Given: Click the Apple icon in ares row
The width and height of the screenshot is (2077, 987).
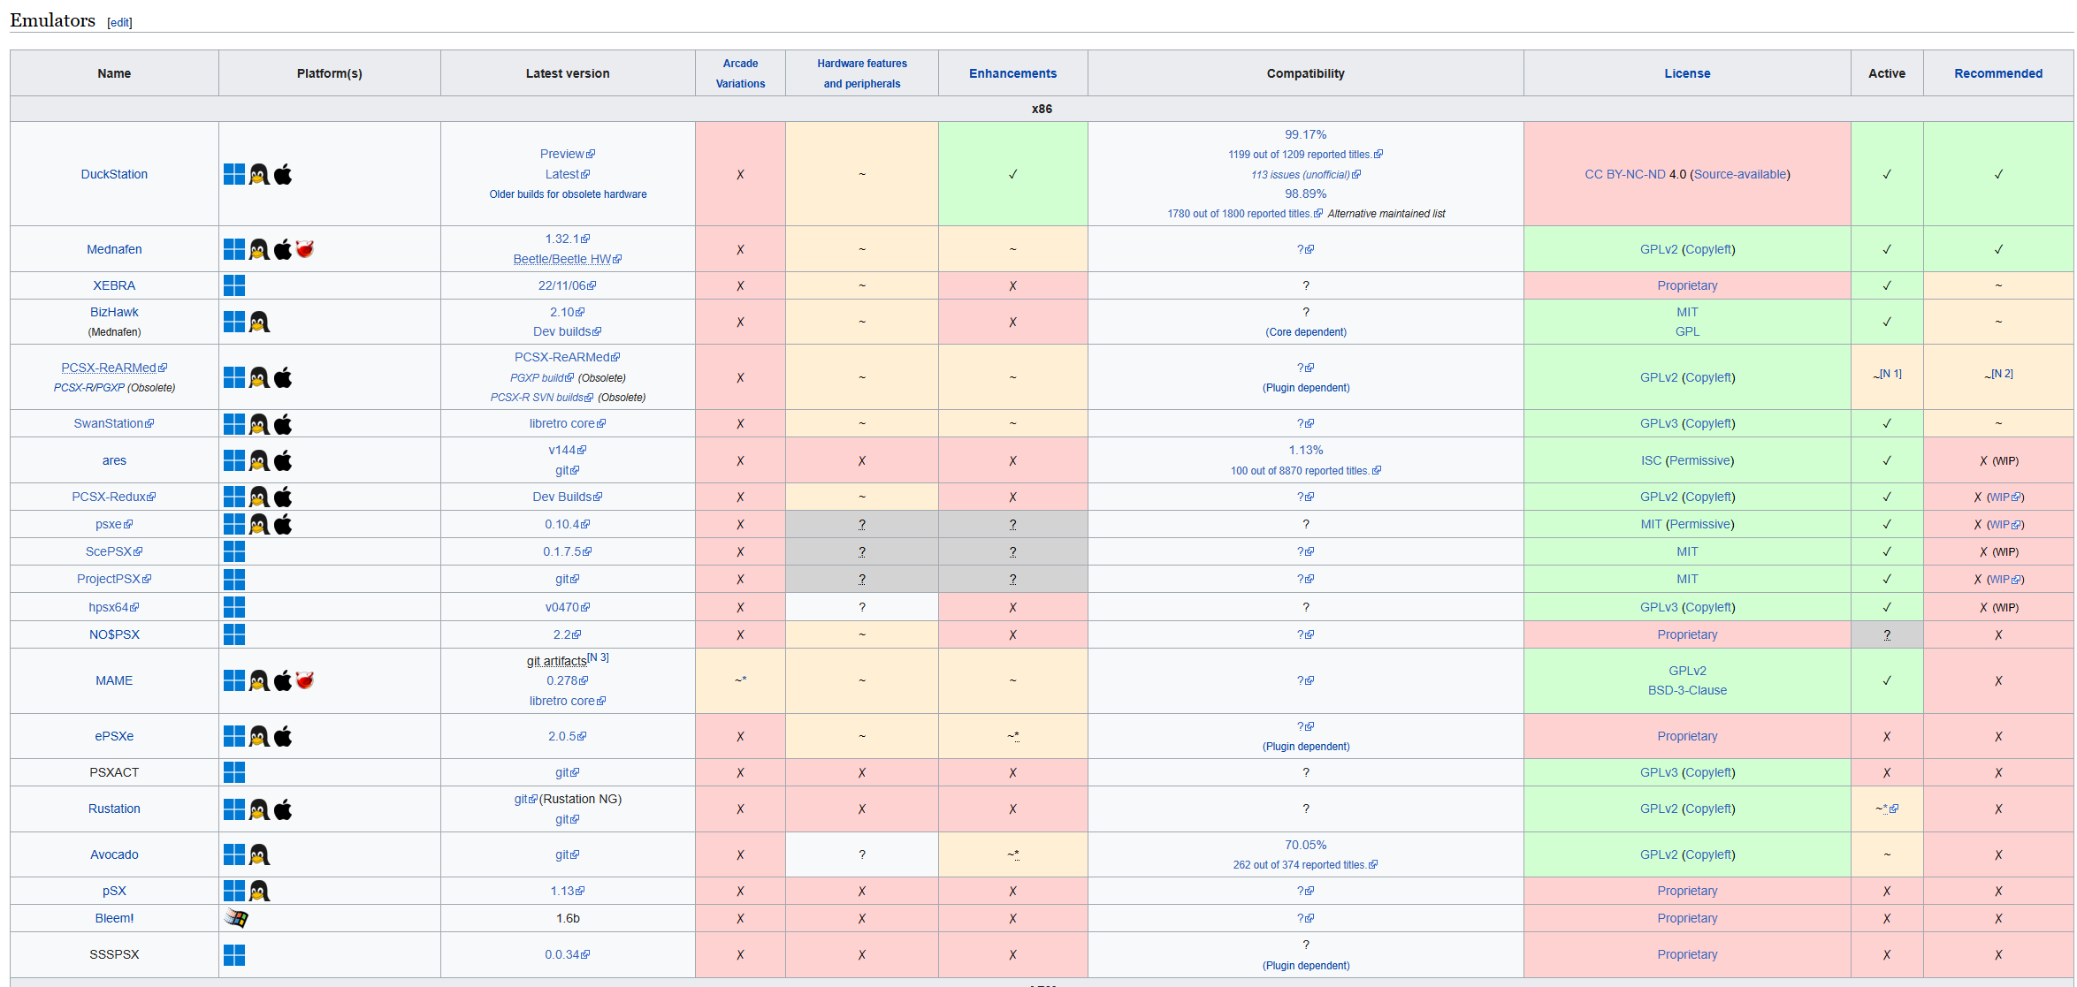Looking at the screenshot, I should 283,460.
